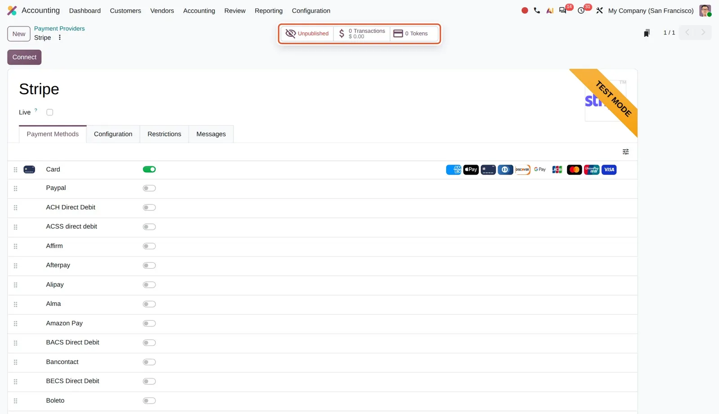Click the Google Pay brand icon
Viewport: 719px width, 414px height.
coord(540,170)
